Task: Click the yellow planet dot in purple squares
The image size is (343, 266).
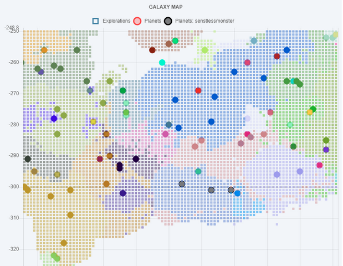Action: pos(94,121)
